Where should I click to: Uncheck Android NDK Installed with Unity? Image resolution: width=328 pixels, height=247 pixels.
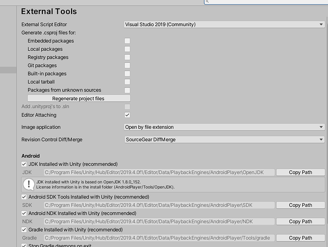click(24, 213)
